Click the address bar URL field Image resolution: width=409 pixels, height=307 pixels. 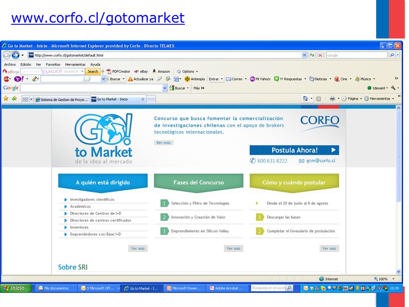pyautogui.click(x=167, y=55)
